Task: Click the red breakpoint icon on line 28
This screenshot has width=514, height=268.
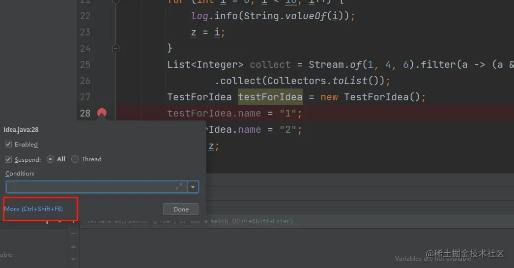Action: (102, 113)
